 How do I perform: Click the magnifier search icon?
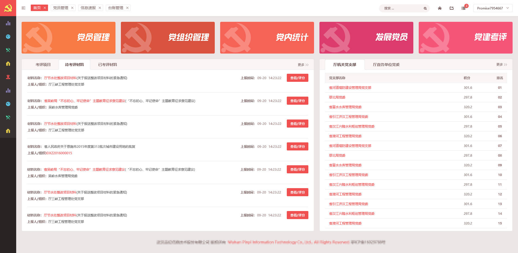point(425,8)
